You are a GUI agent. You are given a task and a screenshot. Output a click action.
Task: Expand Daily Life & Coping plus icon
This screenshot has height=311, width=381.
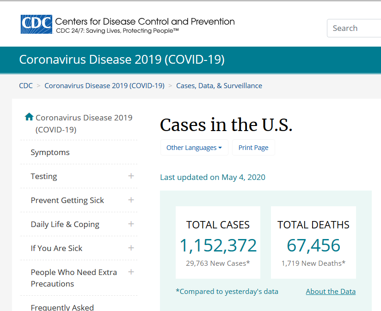(x=131, y=224)
